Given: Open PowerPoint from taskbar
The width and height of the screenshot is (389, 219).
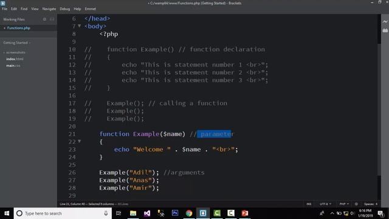Looking at the screenshot, I should (245, 214).
